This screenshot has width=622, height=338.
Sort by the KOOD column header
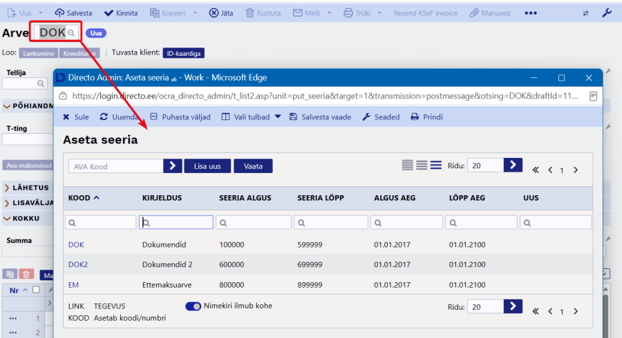click(84, 198)
